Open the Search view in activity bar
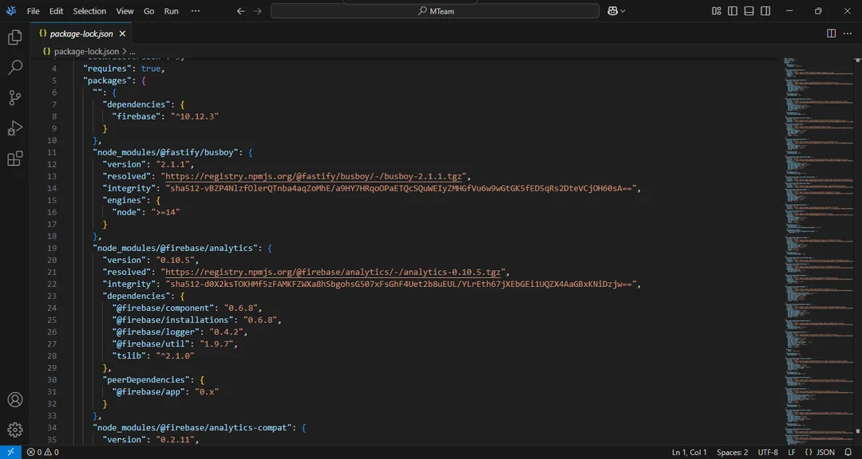 [15, 68]
